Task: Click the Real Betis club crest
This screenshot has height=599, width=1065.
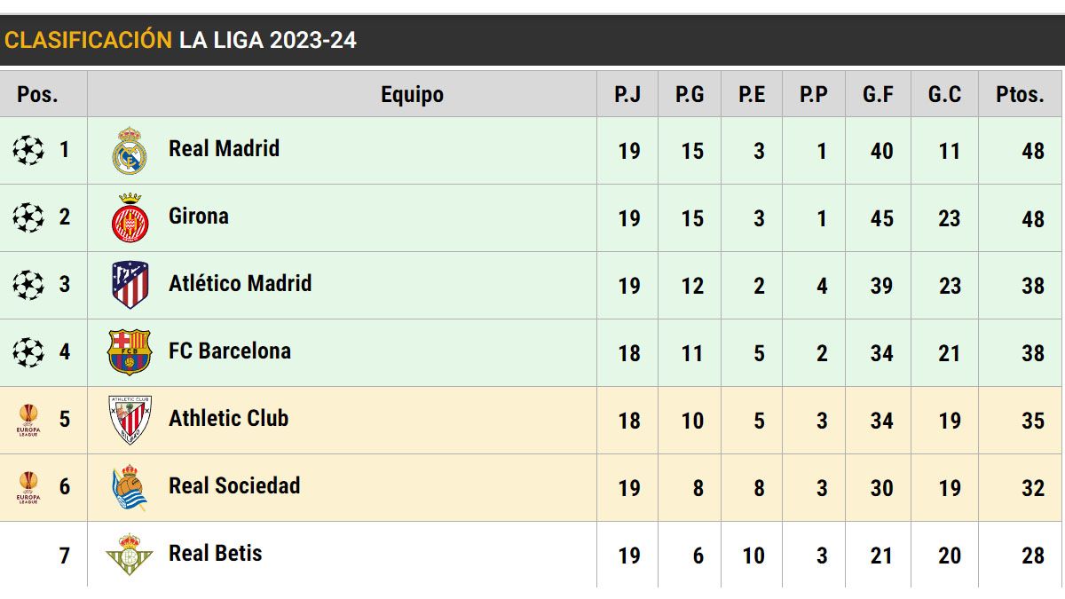Action: [130, 555]
